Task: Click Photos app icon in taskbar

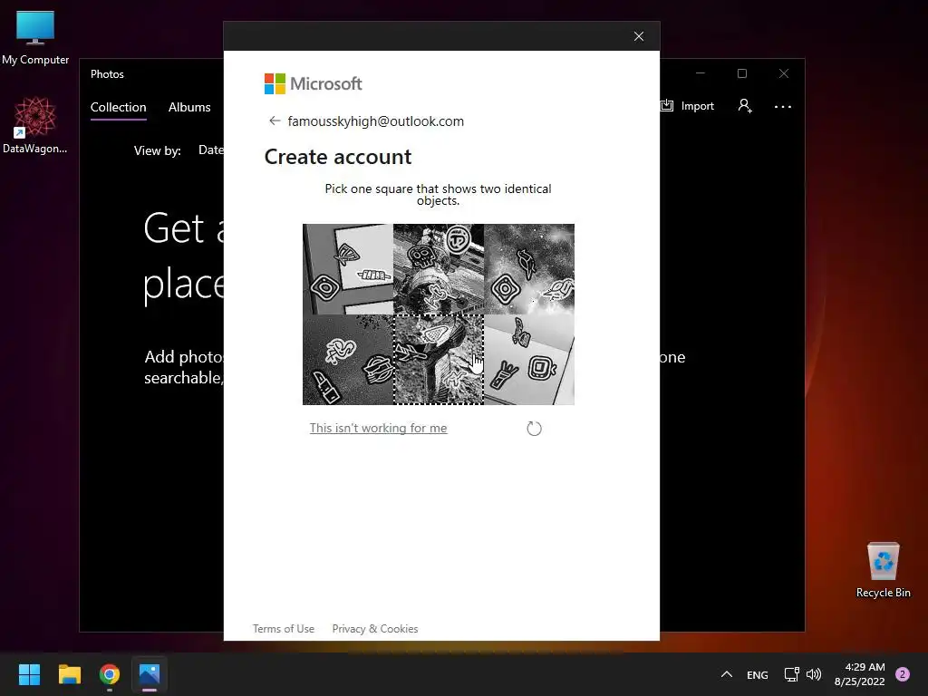Action: coord(150,674)
